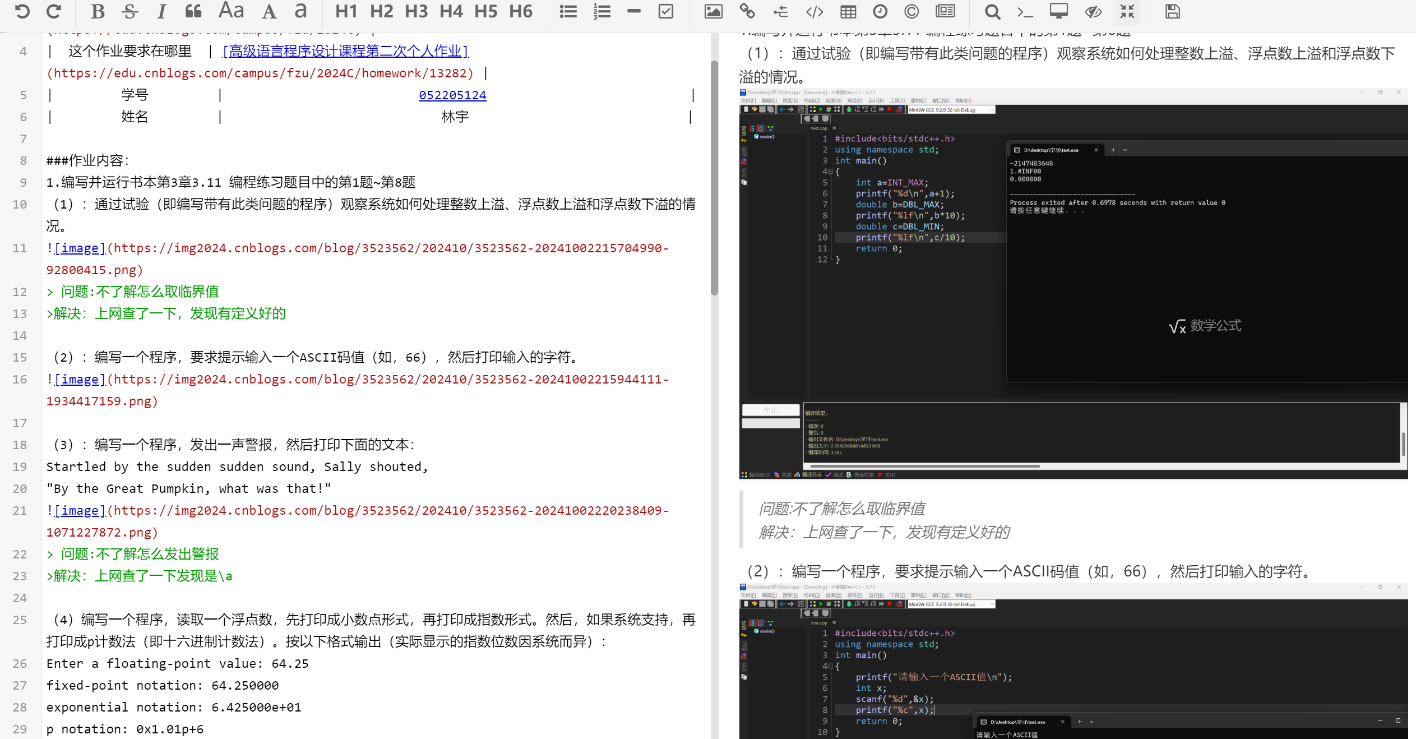This screenshot has height=739, width=1416.
Task: Click the quoted '问题:不了解怎么取临界值' in preview
Action: pyautogui.click(x=841, y=509)
